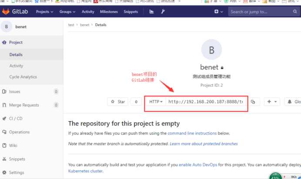Open Snippets in top navigation bar
301x179 pixels.
131,12
